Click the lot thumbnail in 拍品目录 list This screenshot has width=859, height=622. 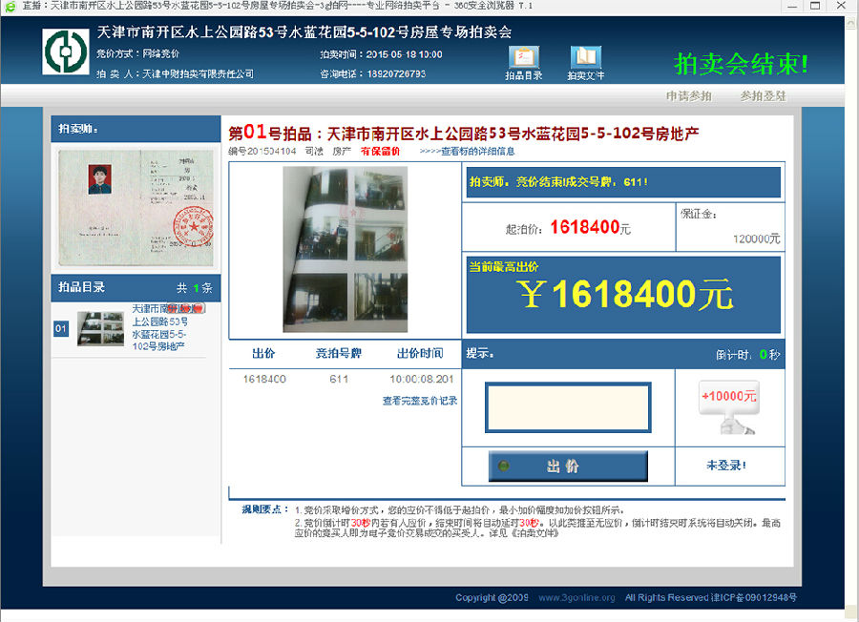(x=100, y=328)
